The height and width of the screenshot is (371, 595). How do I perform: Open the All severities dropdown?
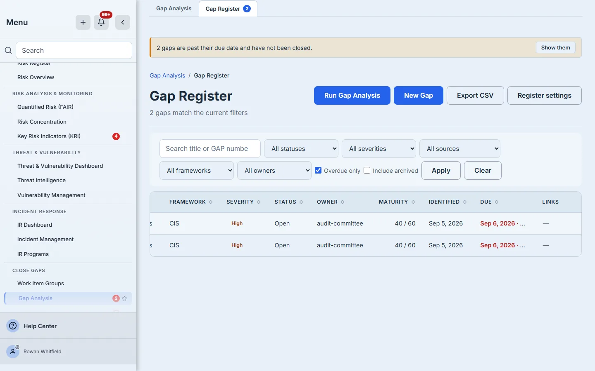click(379, 149)
